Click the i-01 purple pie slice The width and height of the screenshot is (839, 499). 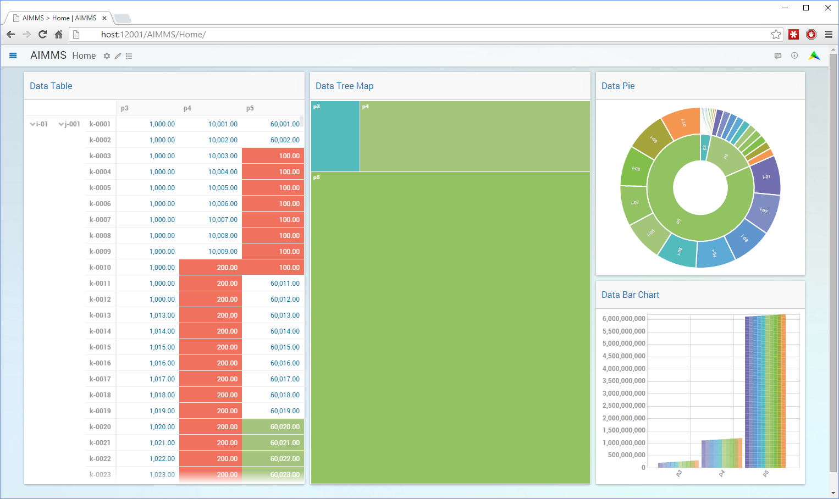pyautogui.click(x=767, y=176)
